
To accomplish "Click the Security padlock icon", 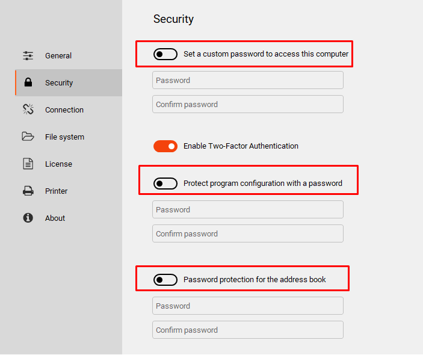I will (28, 82).
